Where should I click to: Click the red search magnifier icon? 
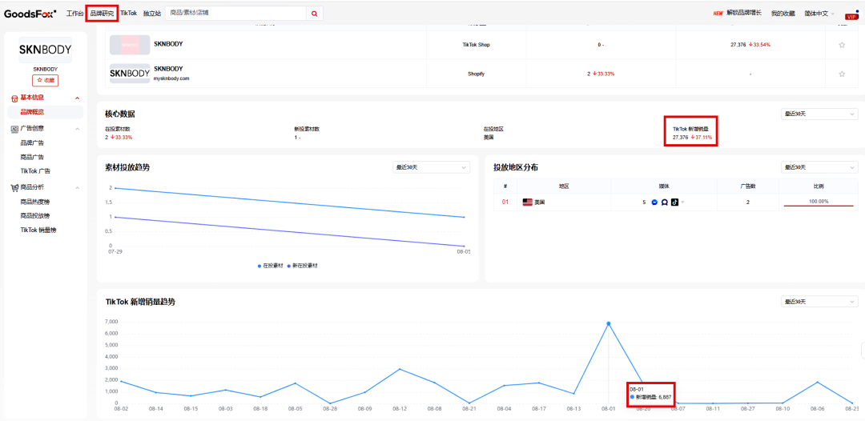tap(315, 14)
